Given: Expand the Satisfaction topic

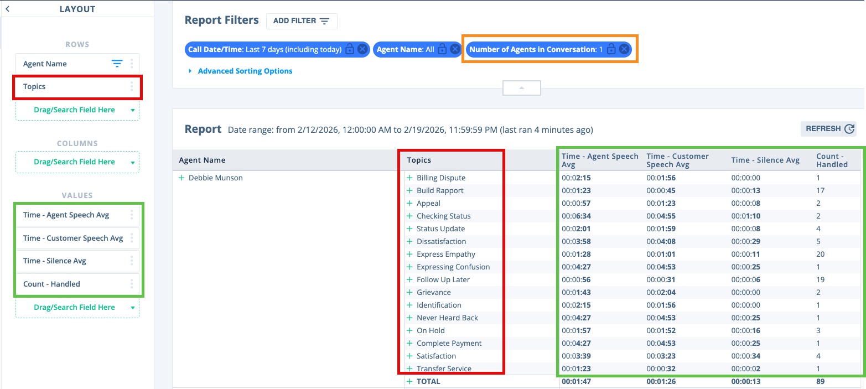Looking at the screenshot, I should click(x=410, y=356).
